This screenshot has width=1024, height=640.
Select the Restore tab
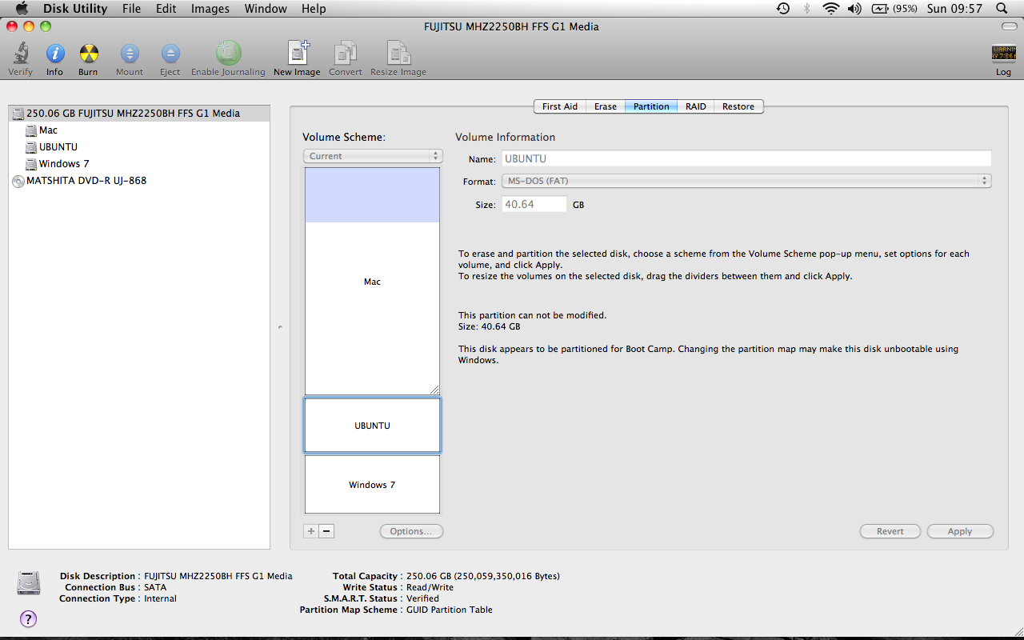click(x=738, y=106)
